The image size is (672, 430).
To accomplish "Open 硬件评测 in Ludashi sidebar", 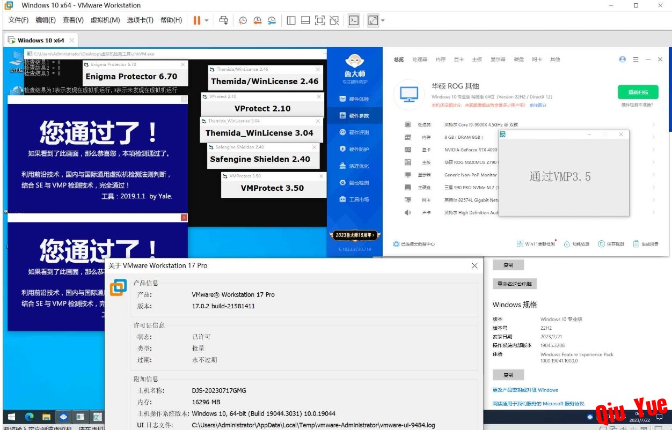I will [x=354, y=132].
